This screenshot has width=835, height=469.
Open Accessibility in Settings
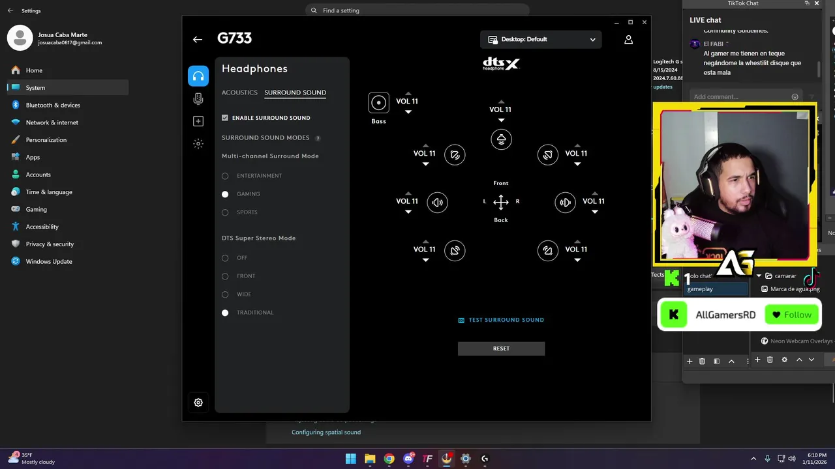[x=68, y=227]
